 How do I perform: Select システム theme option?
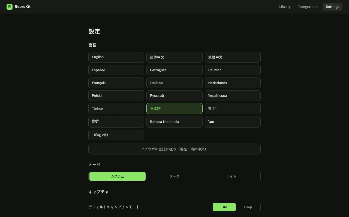pyautogui.click(x=118, y=176)
